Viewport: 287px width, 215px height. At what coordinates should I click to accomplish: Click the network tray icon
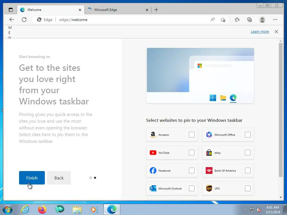tap(252, 210)
